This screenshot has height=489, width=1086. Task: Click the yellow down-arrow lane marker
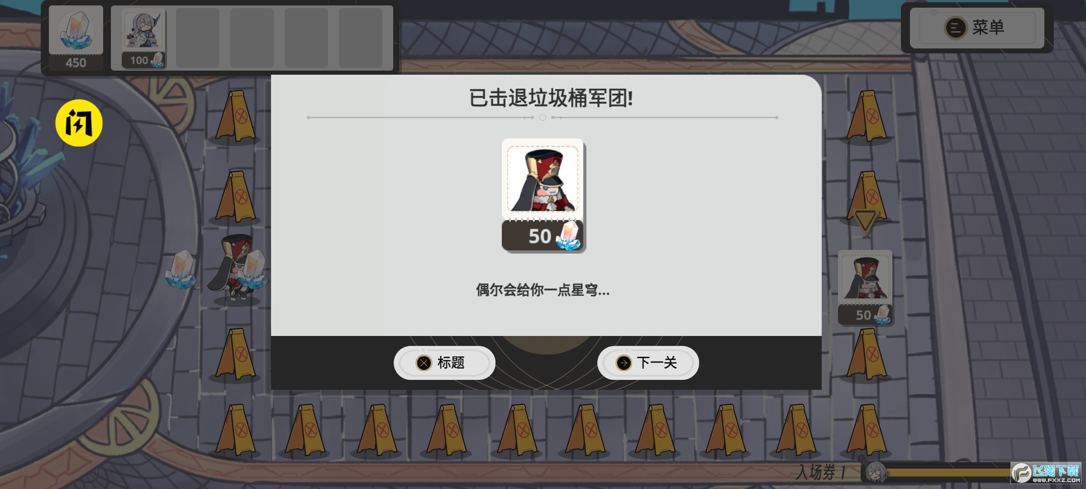click(x=865, y=222)
